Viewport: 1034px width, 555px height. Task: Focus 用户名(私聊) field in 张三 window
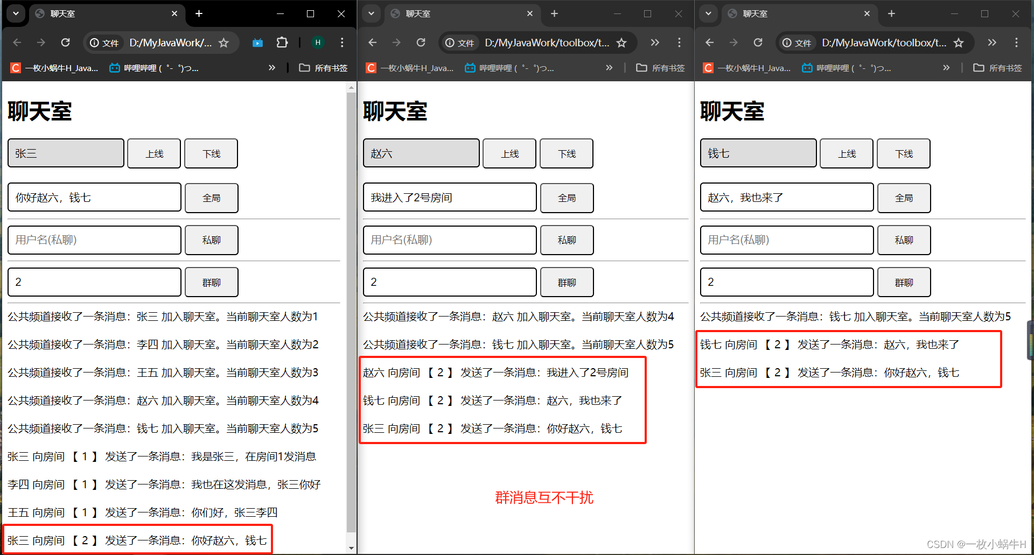click(x=94, y=240)
